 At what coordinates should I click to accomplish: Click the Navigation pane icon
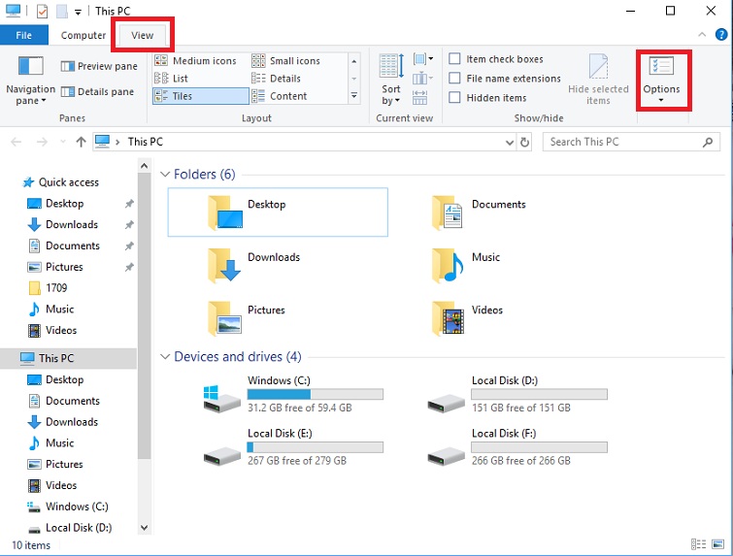(x=30, y=68)
